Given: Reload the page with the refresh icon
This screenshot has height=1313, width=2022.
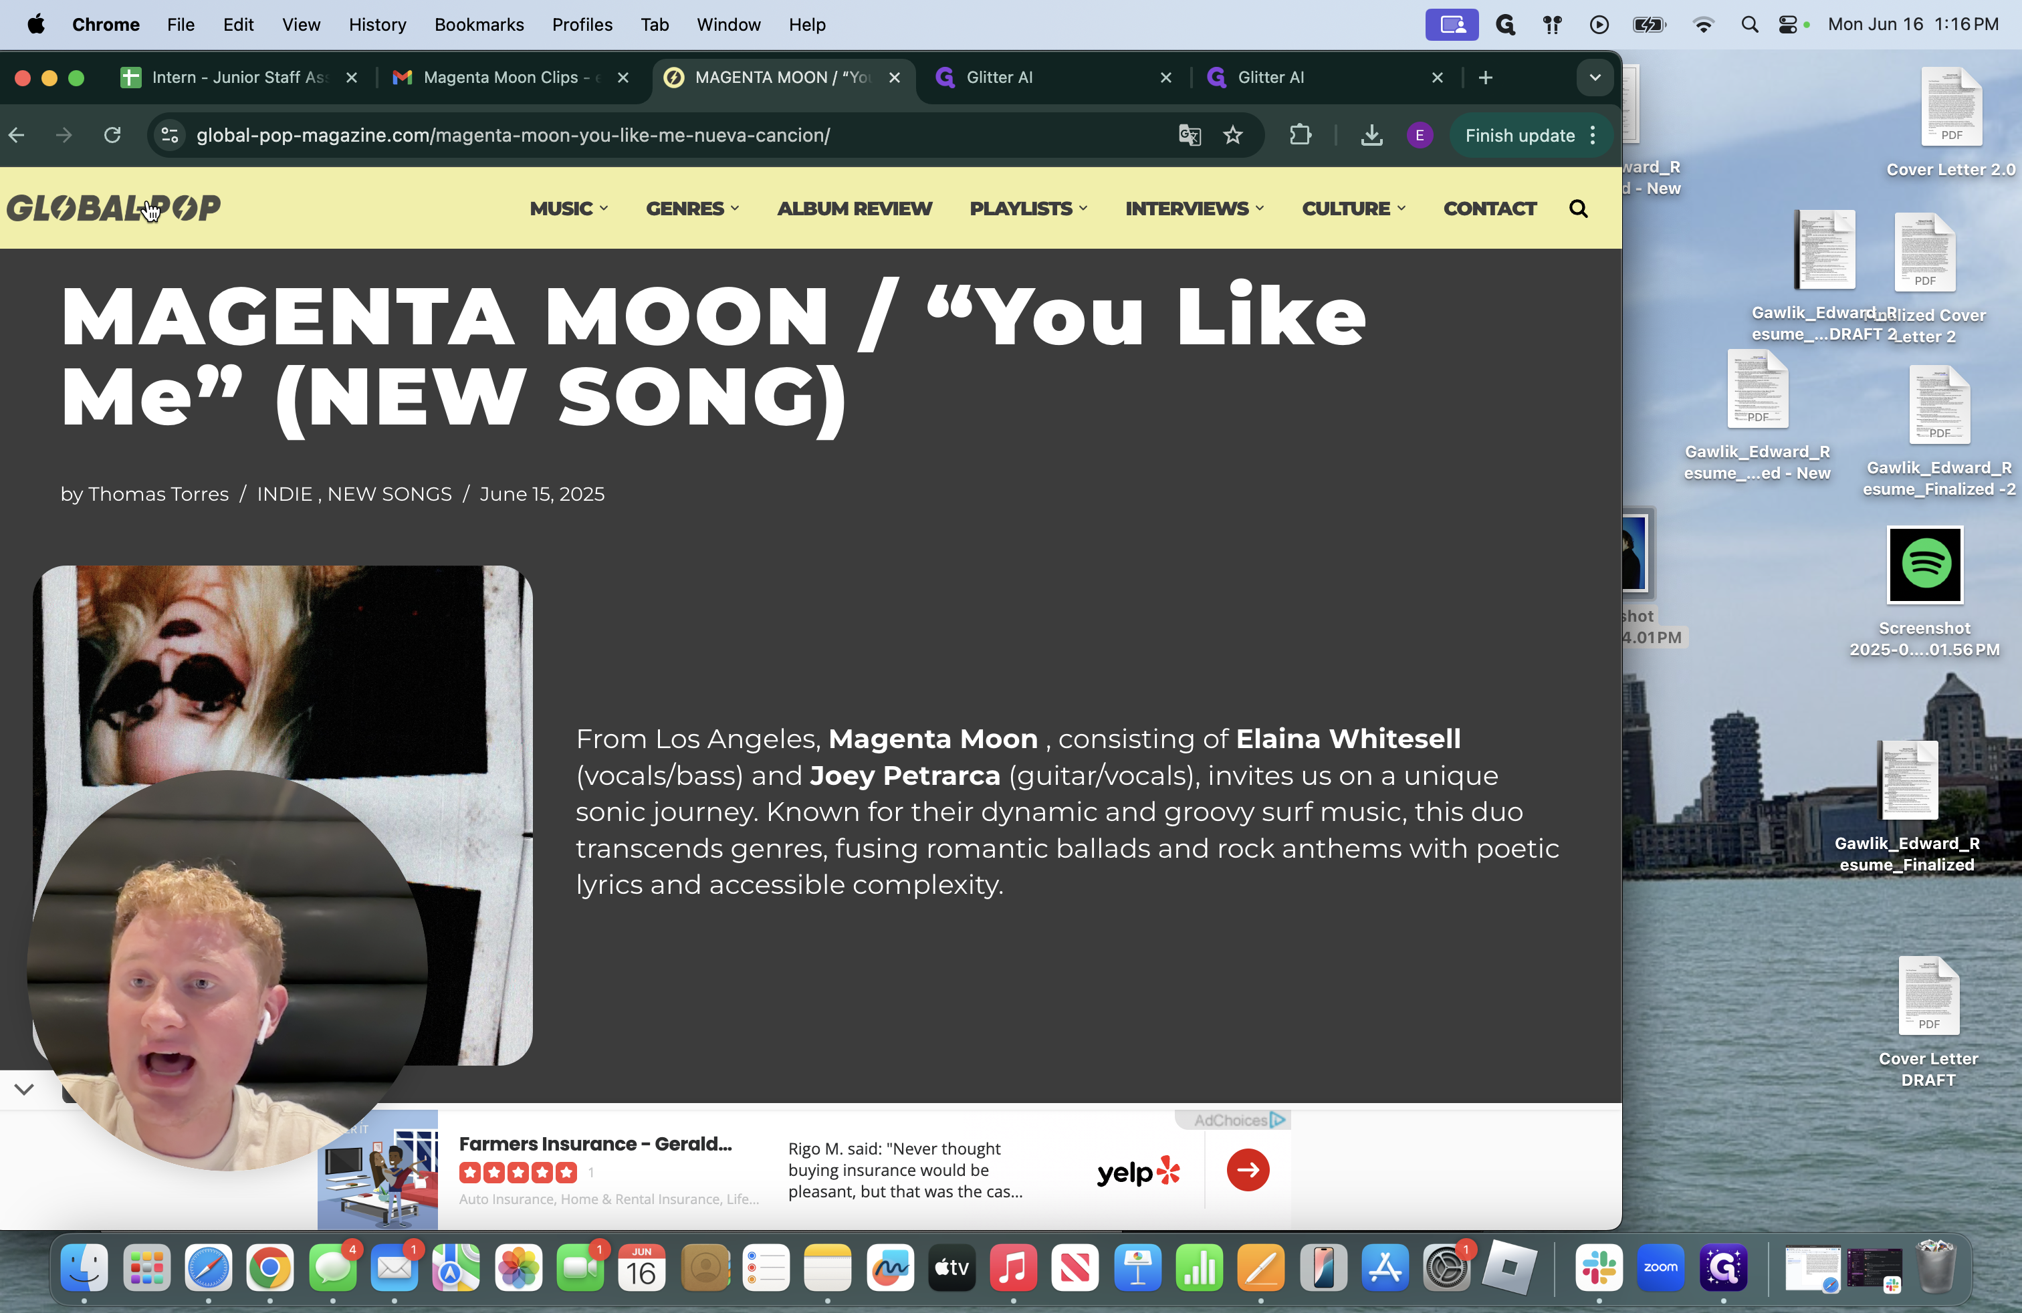Looking at the screenshot, I should [112, 135].
